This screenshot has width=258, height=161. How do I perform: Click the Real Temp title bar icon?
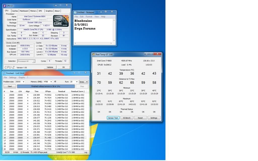coord(93,54)
